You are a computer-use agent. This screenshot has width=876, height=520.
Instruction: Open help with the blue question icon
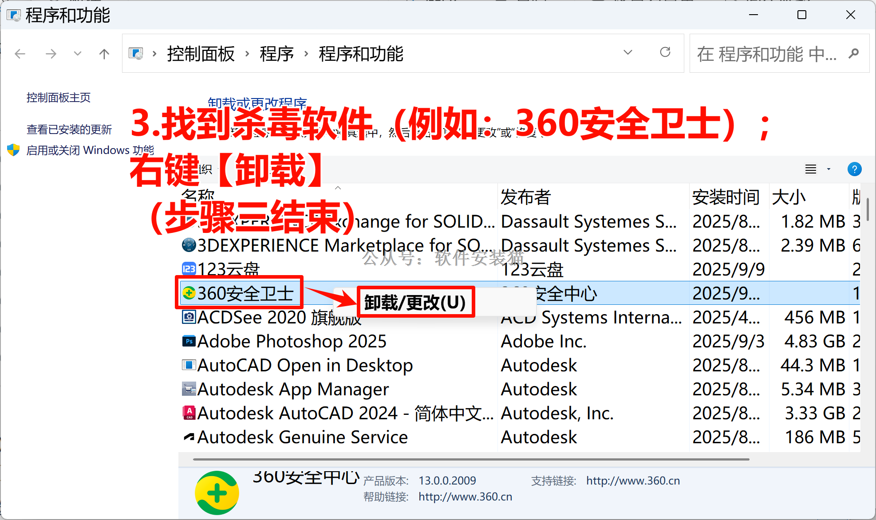point(854,169)
